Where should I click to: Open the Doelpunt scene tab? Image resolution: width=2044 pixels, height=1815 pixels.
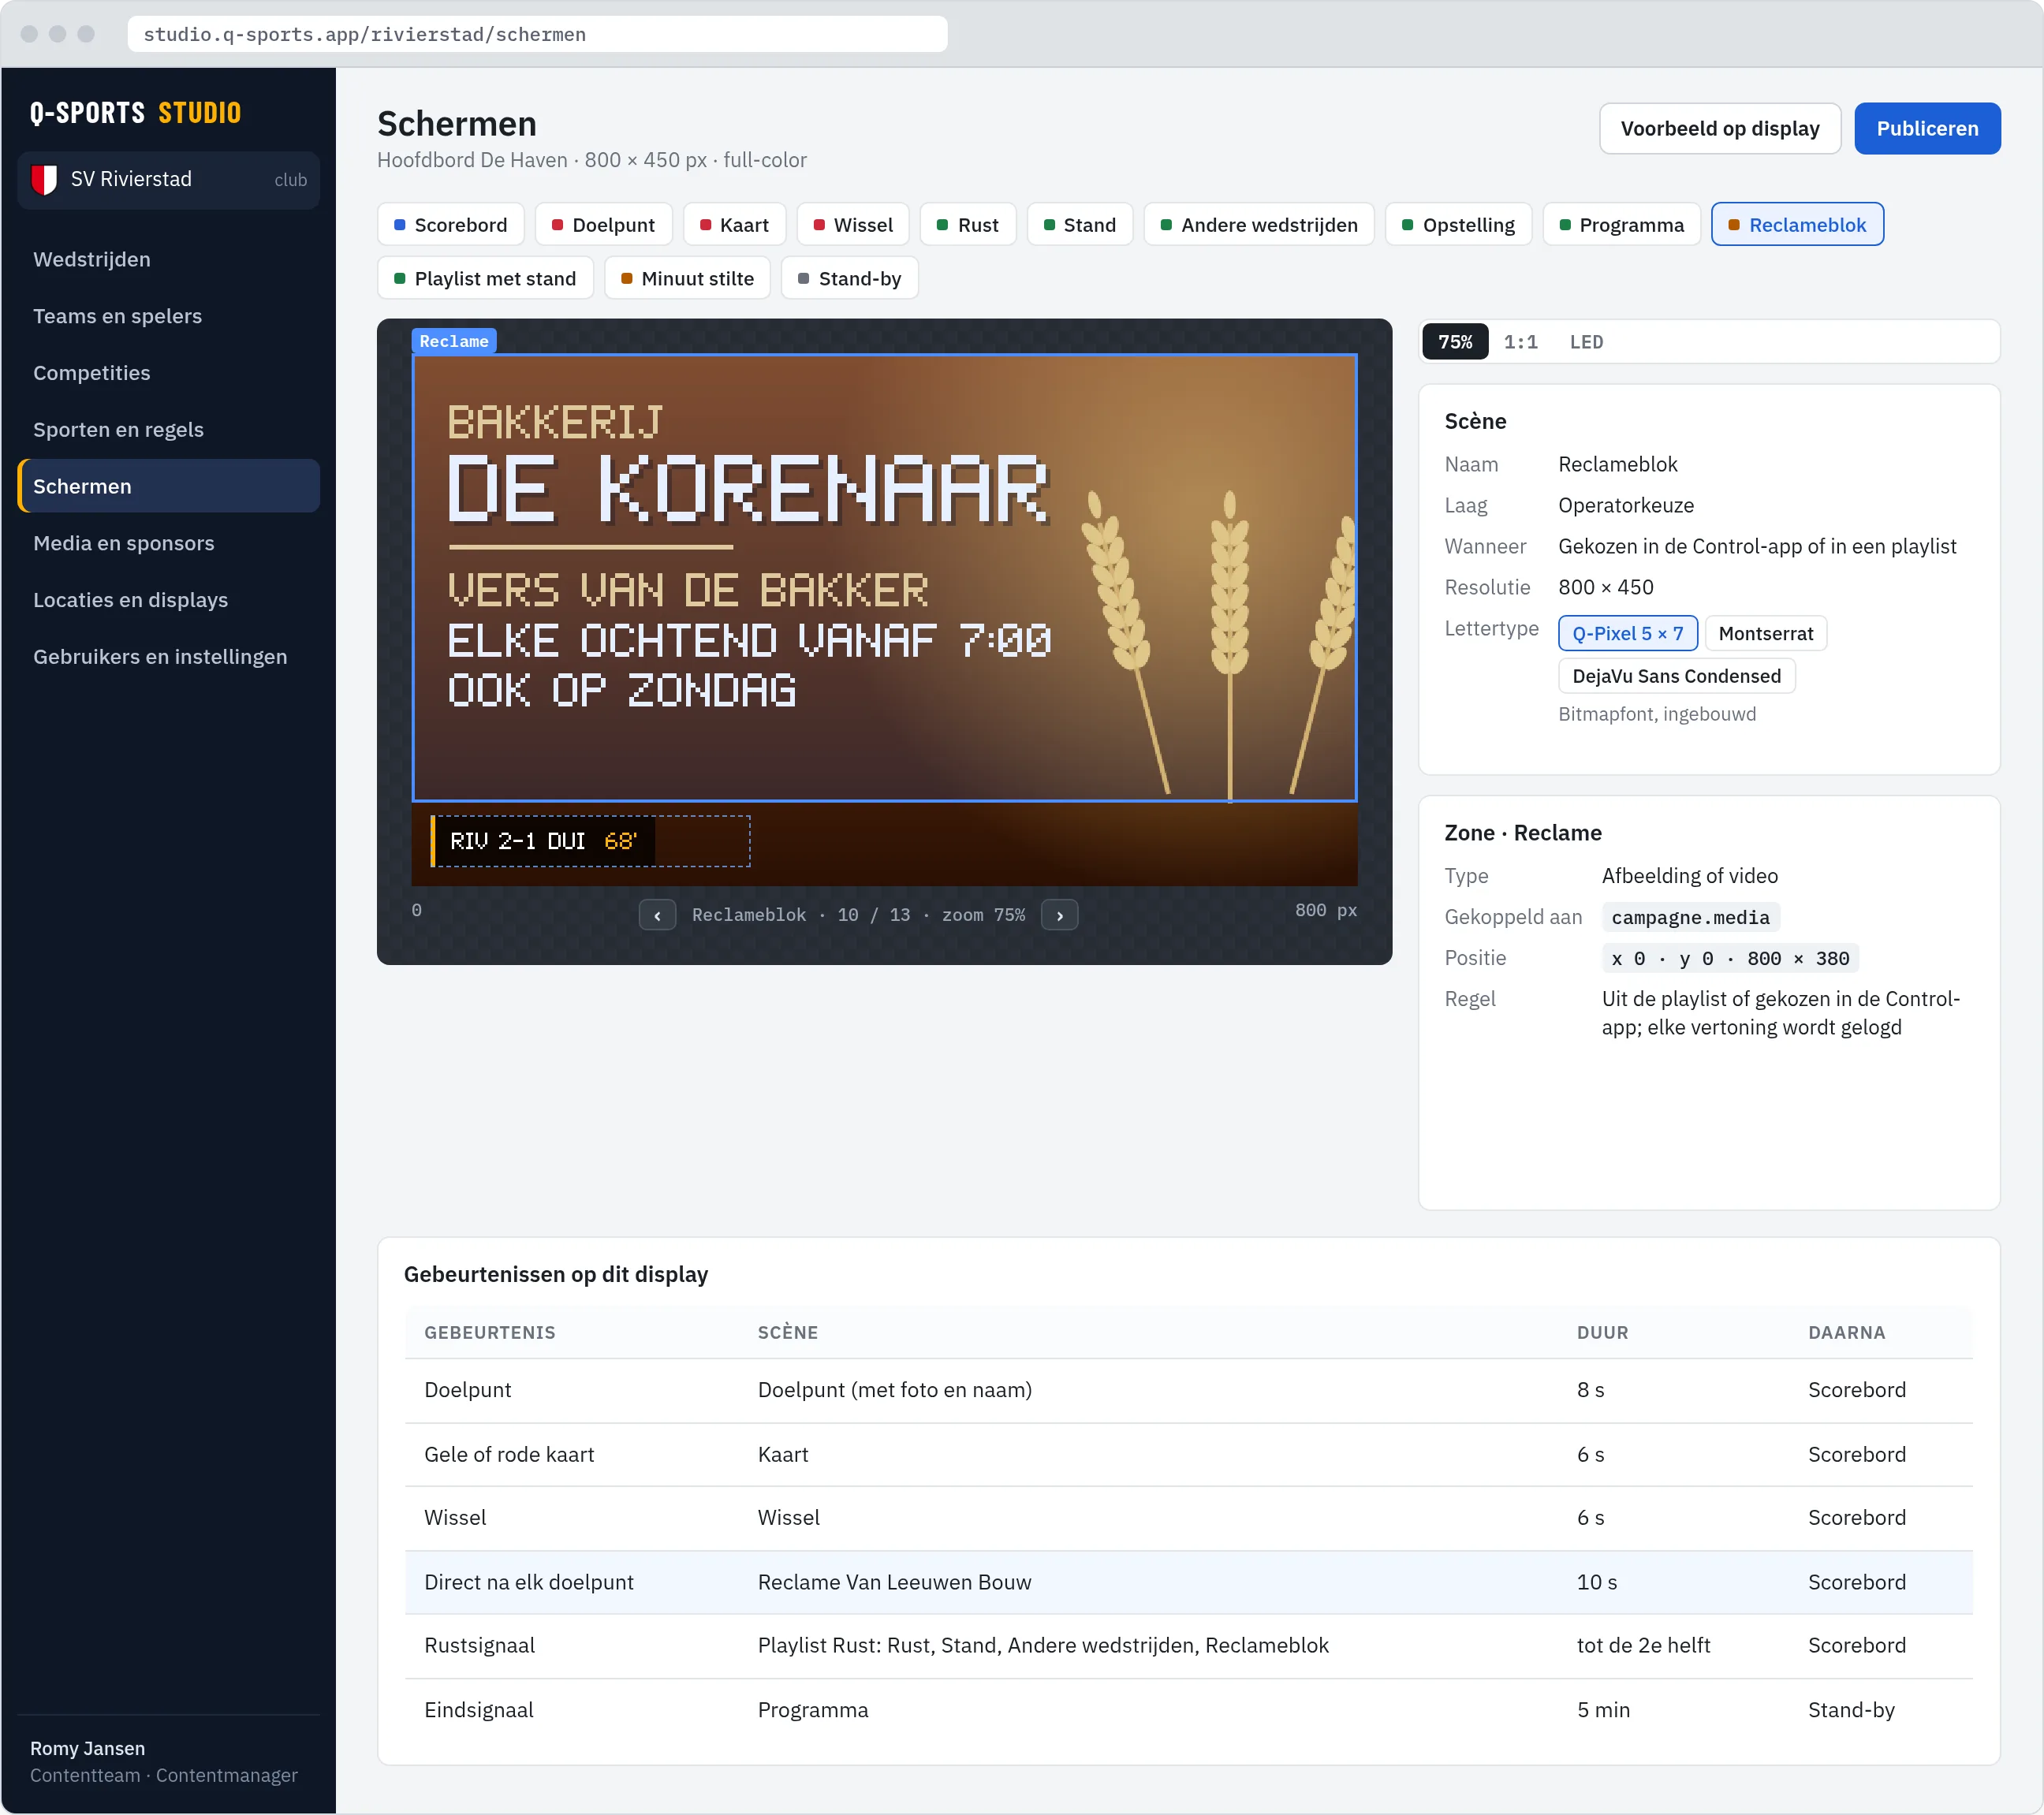[603, 225]
